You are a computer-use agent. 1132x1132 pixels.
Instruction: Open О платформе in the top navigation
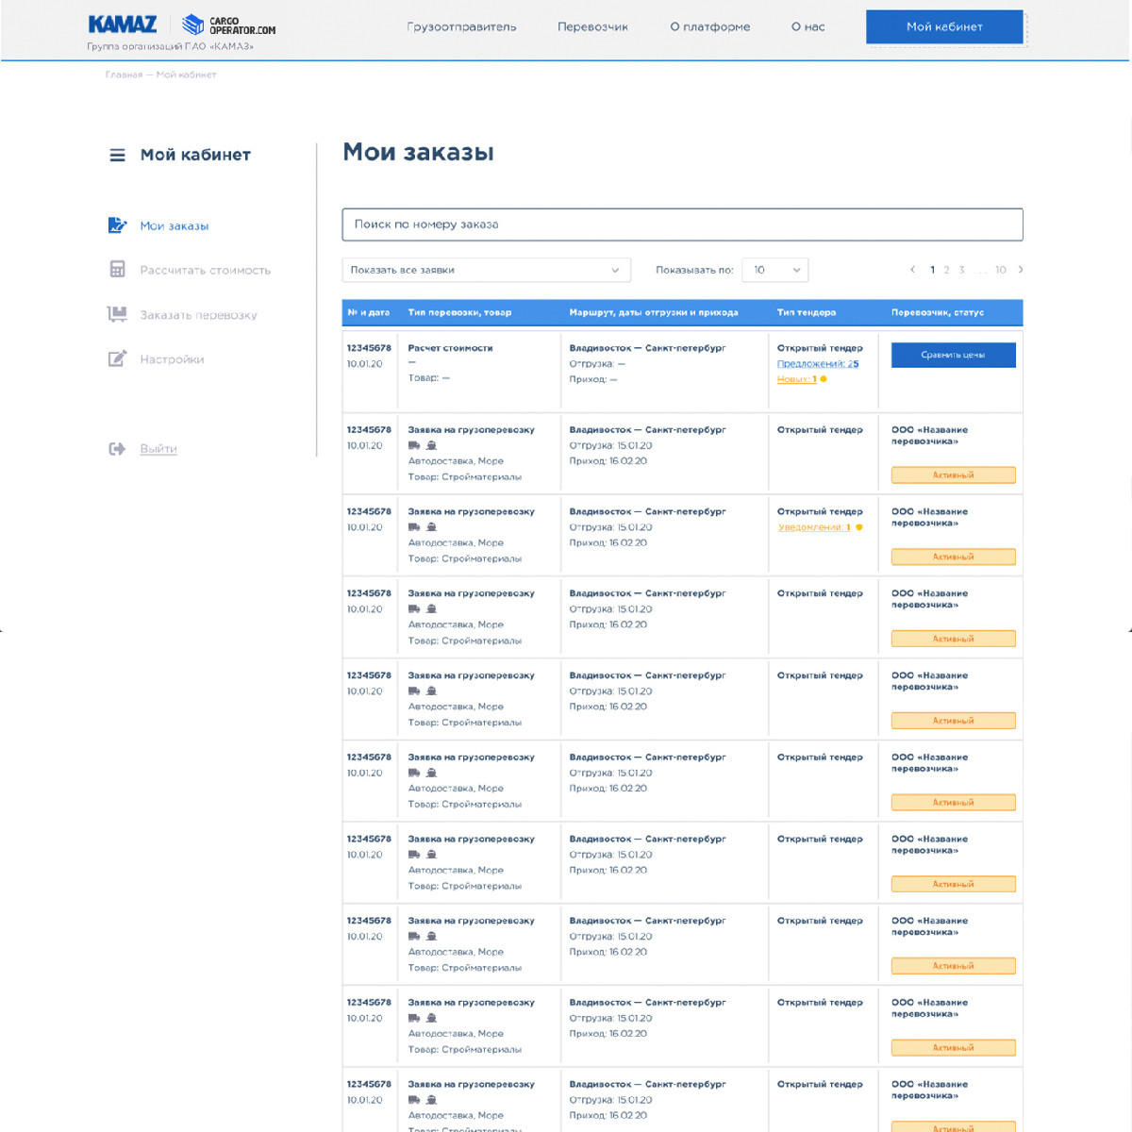pyautogui.click(x=710, y=26)
